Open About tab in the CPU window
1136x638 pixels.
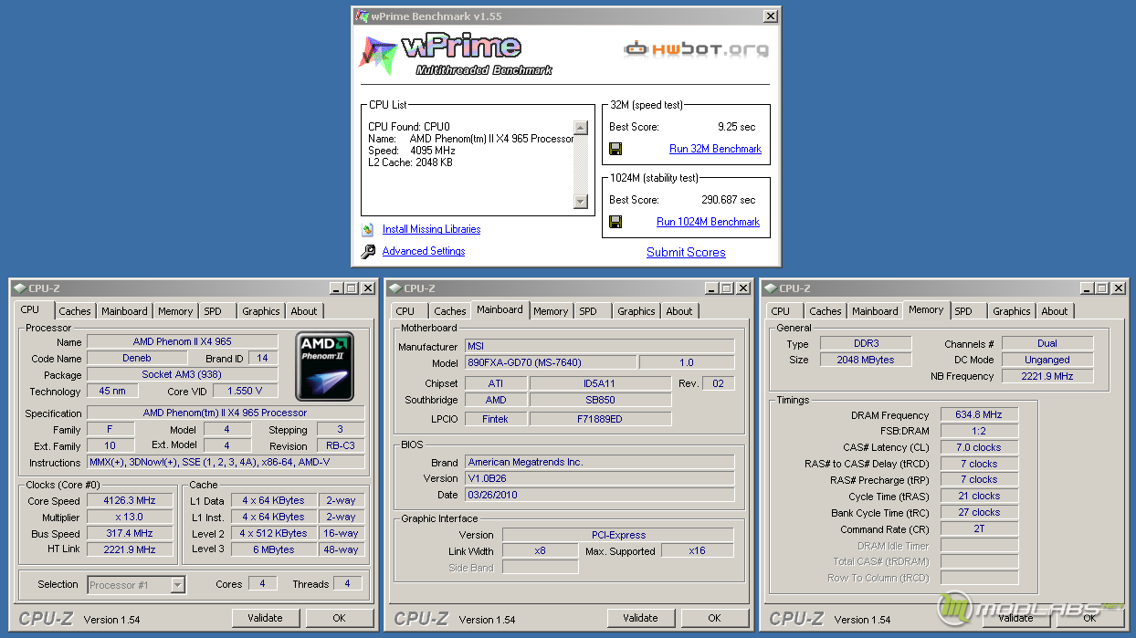click(x=304, y=311)
